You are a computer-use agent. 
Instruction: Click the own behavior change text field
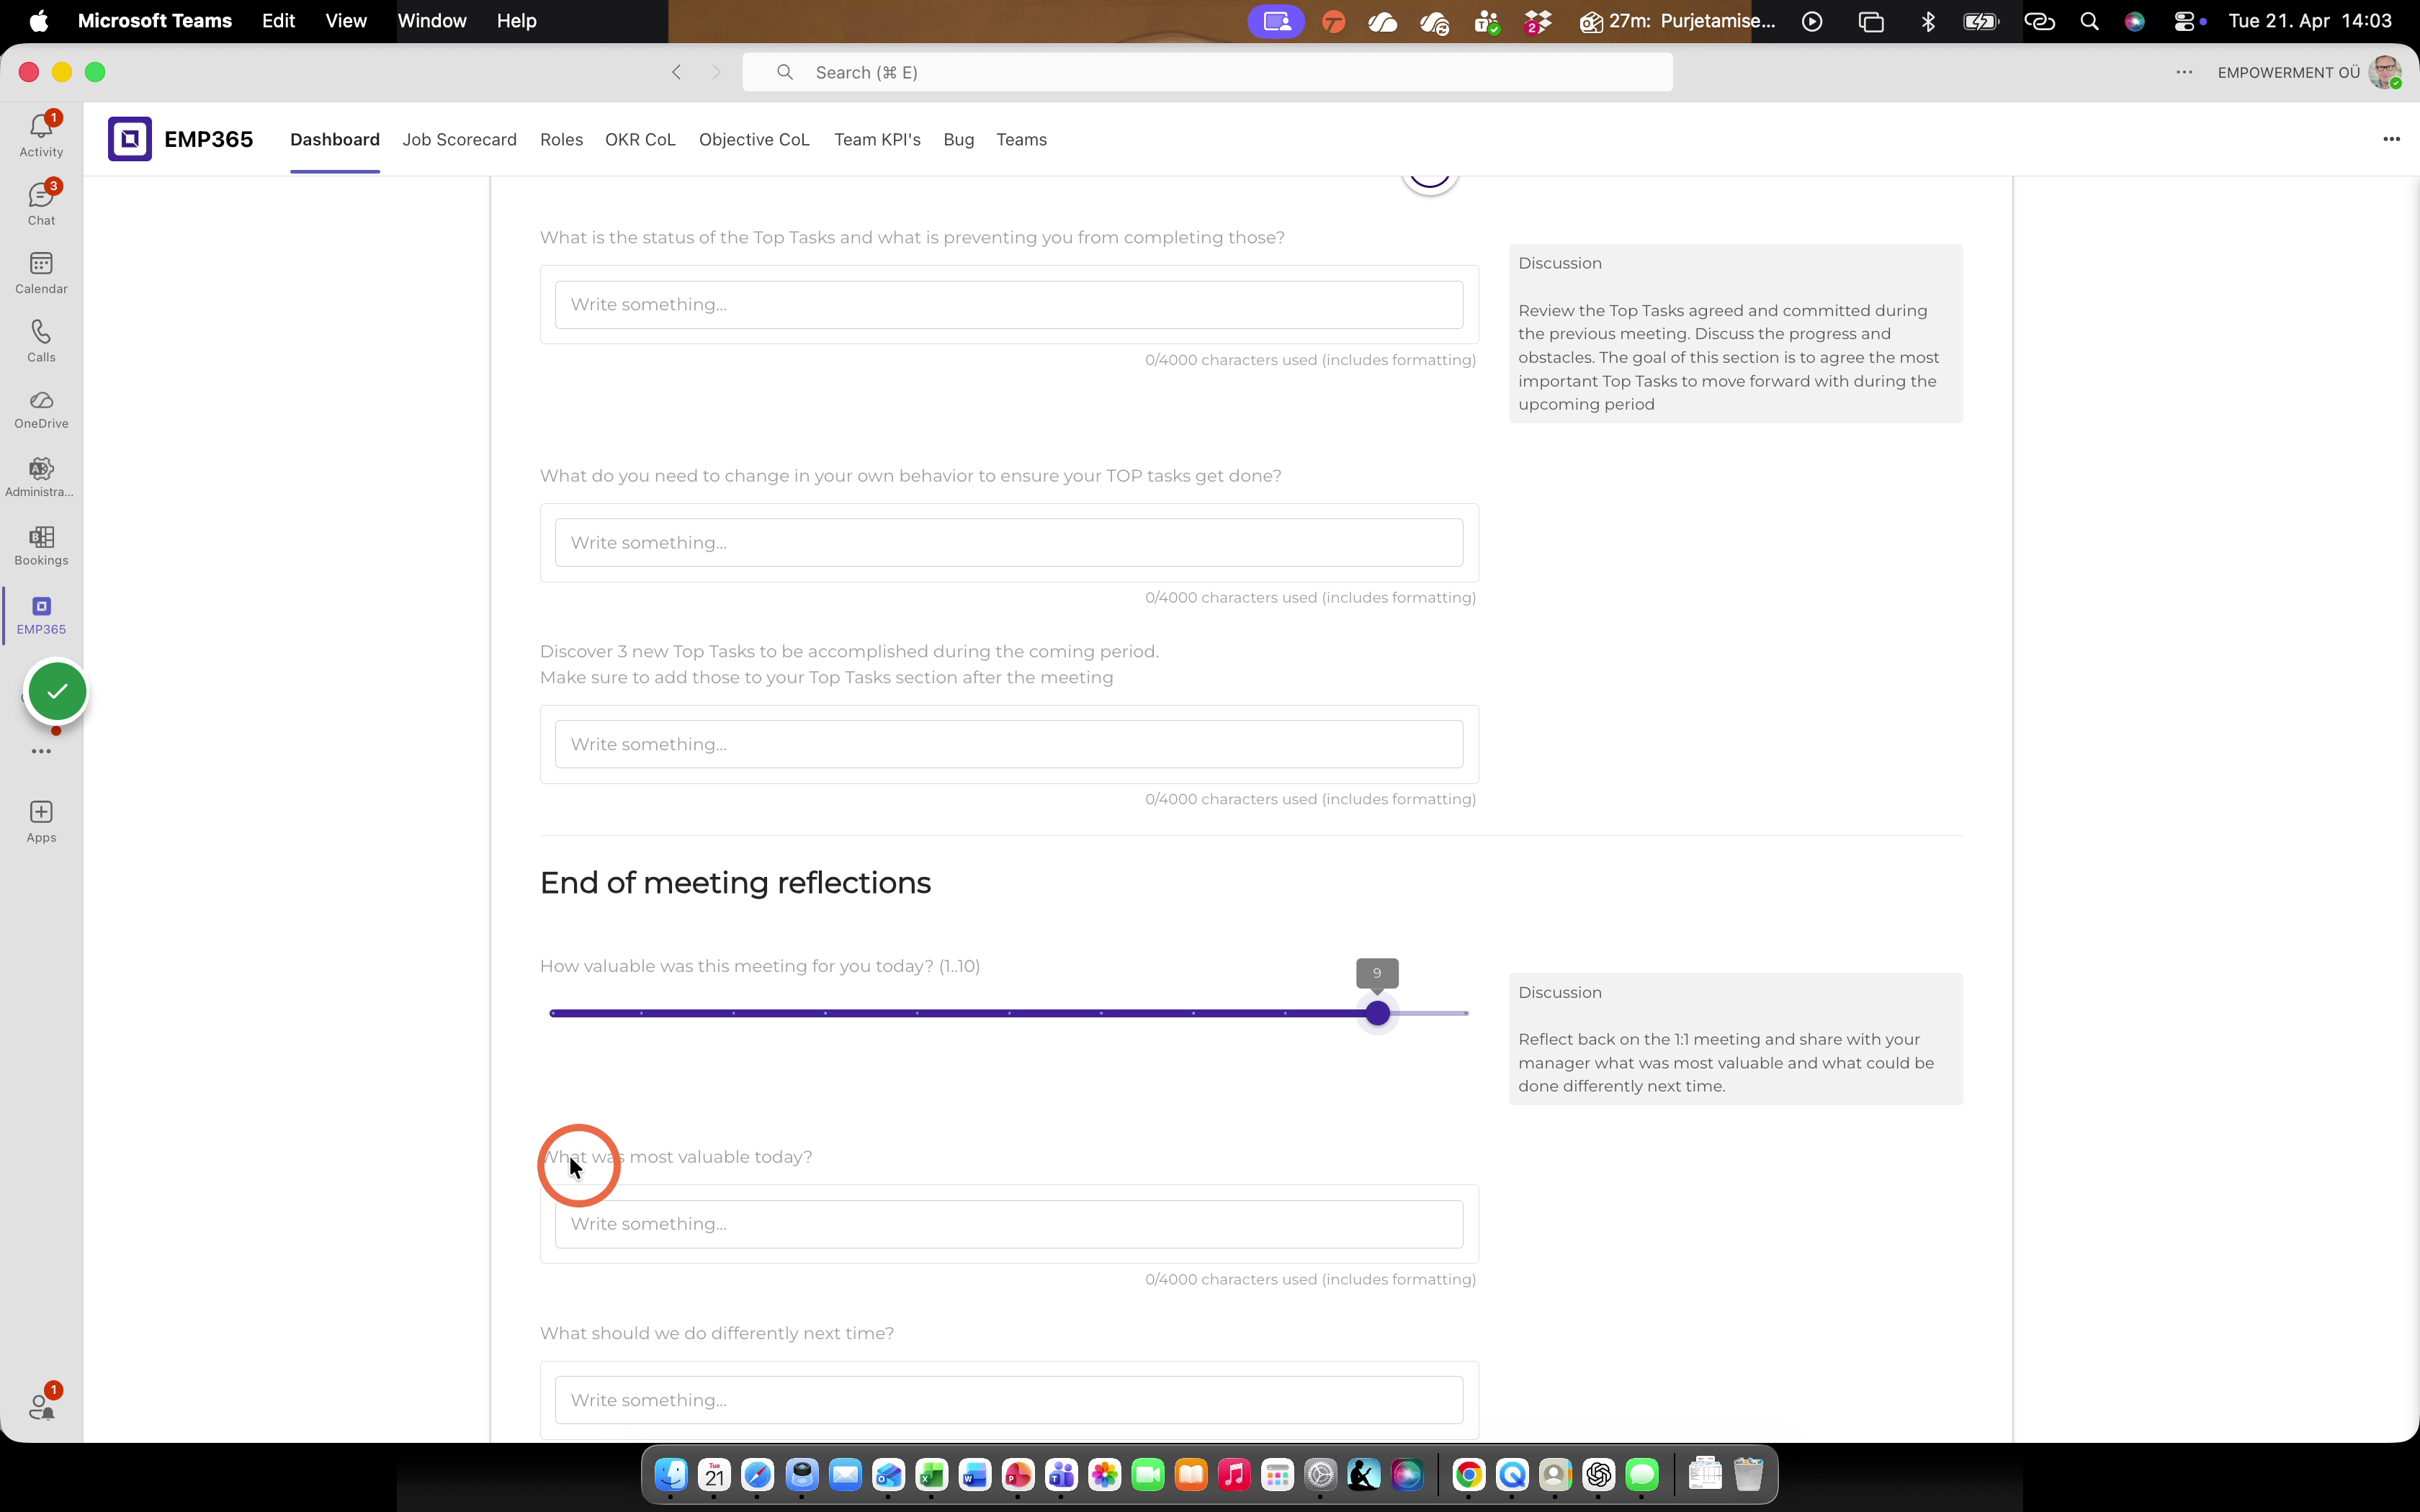click(x=1009, y=543)
